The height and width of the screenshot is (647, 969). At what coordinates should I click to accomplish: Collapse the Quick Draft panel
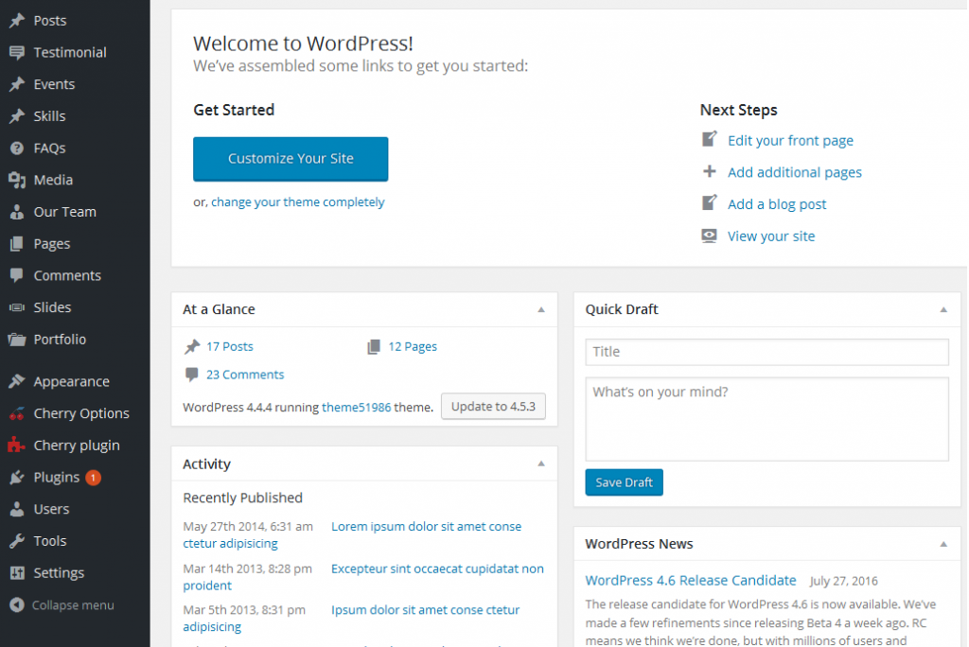tap(943, 309)
